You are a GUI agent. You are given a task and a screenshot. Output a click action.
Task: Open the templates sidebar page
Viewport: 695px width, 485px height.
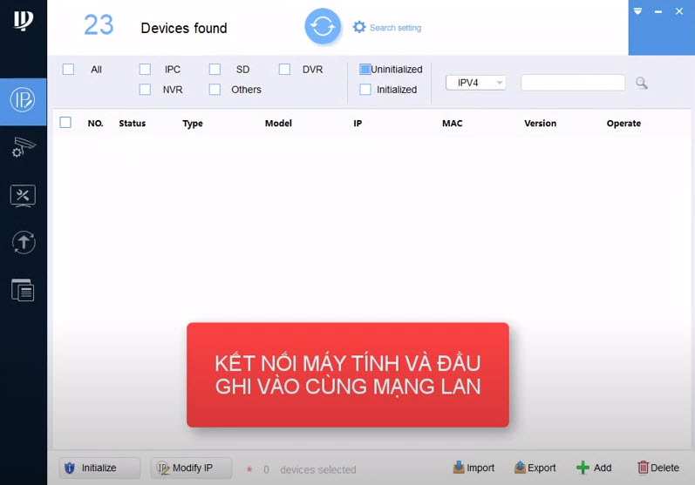pyautogui.click(x=23, y=290)
